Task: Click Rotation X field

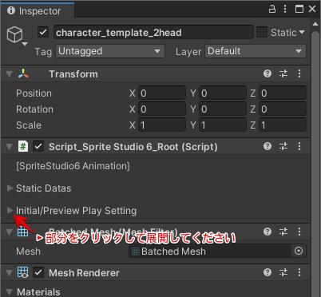Action: pyautogui.click(x=162, y=109)
